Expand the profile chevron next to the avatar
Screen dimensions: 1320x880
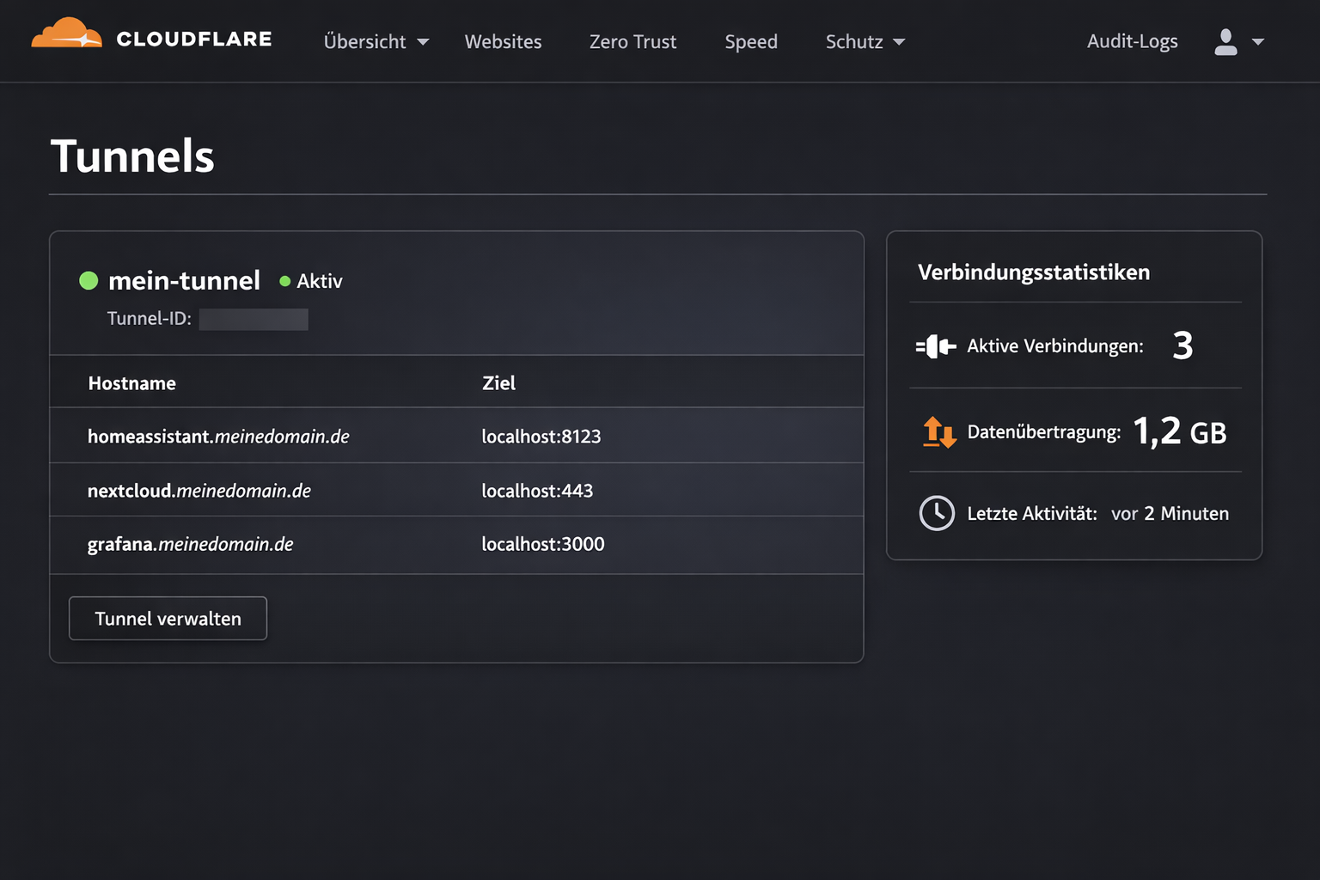pos(1258,41)
